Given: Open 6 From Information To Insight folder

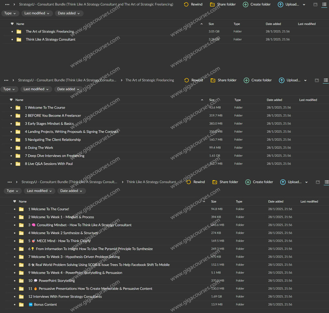Looking at the screenshot, I should coord(90,249).
